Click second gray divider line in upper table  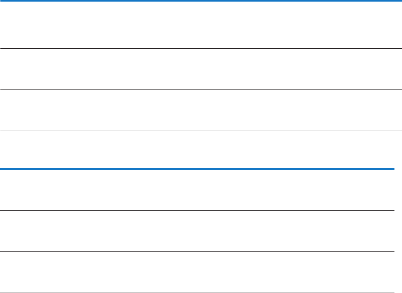201,90
